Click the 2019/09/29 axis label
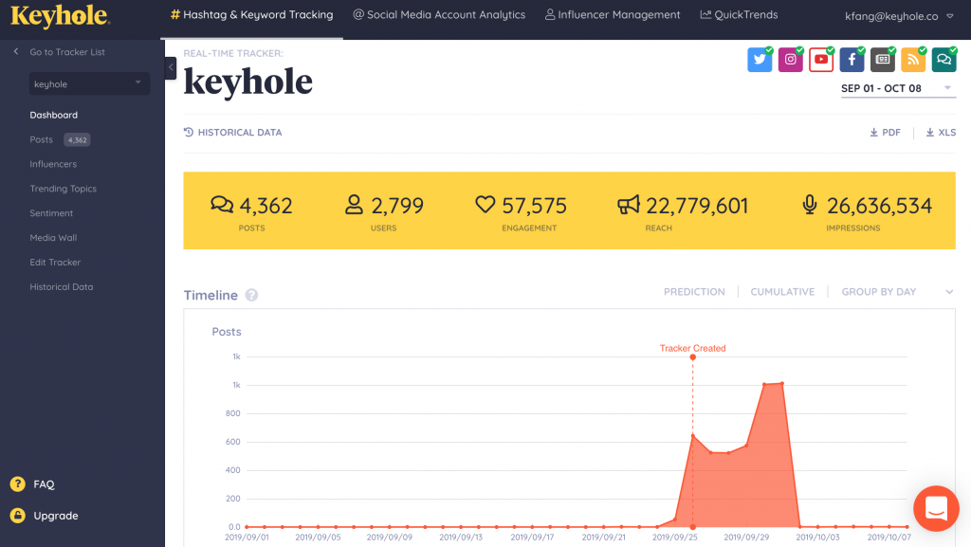 (x=746, y=538)
